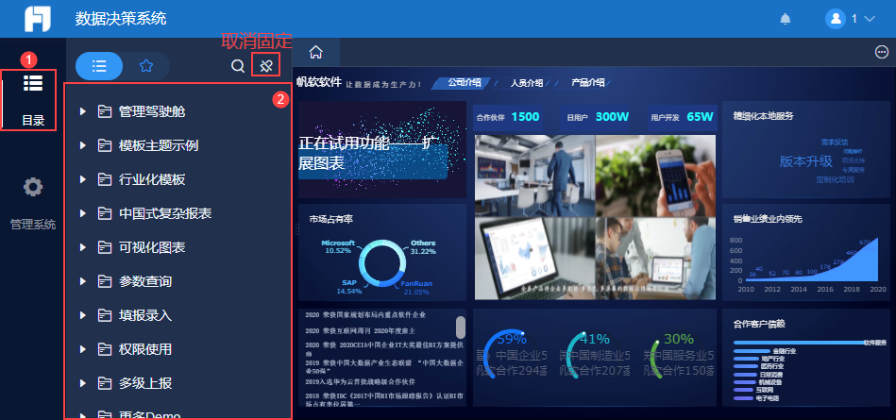
Task: Click the 2019入选华为云 news line
Action: 360,381
